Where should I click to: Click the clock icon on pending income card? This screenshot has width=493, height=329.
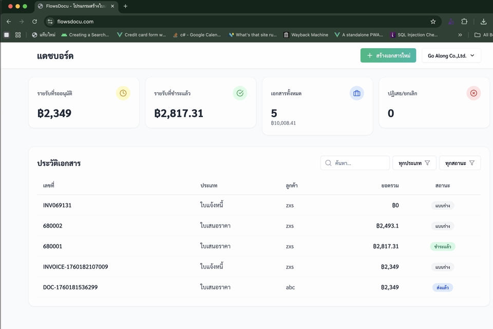(123, 93)
